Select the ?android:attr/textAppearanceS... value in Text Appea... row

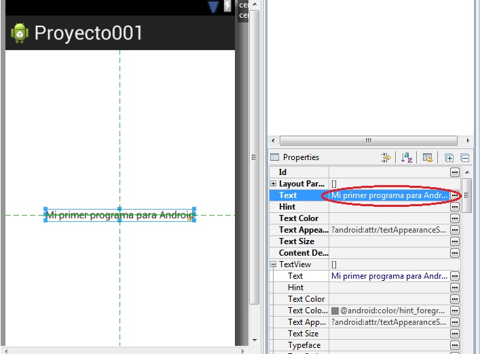pyautogui.click(x=388, y=230)
